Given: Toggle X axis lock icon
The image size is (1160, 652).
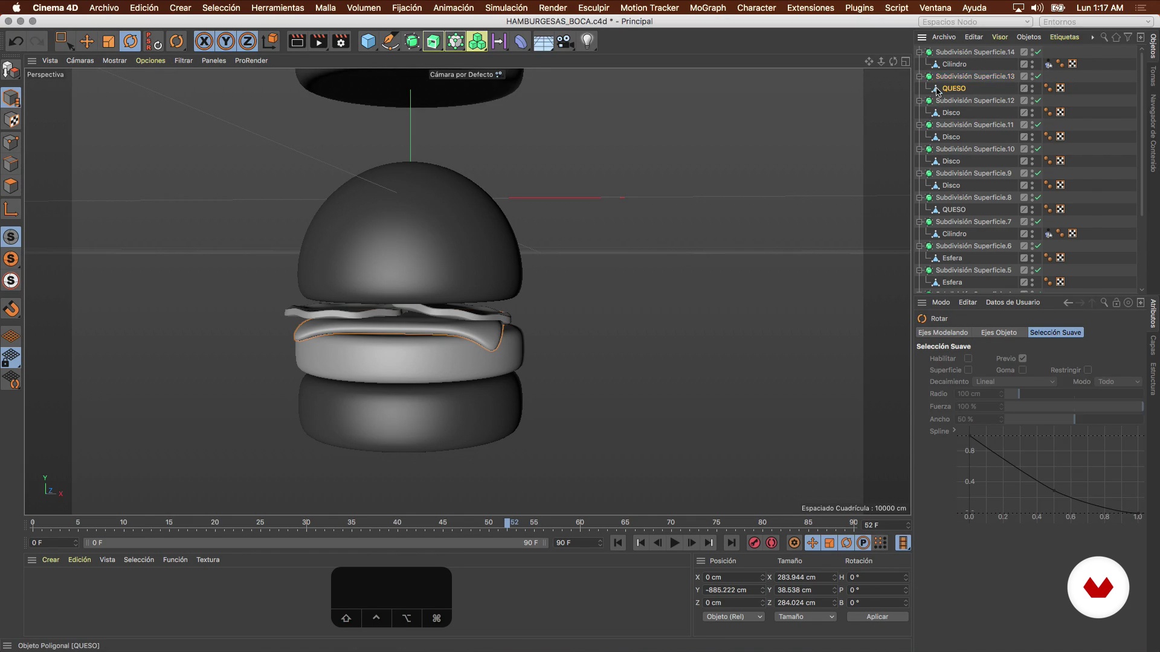Looking at the screenshot, I should pyautogui.click(x=204, y=42).
